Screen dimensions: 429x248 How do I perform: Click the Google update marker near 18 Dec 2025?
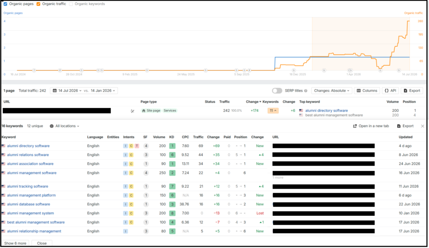[x=294, y=70]
